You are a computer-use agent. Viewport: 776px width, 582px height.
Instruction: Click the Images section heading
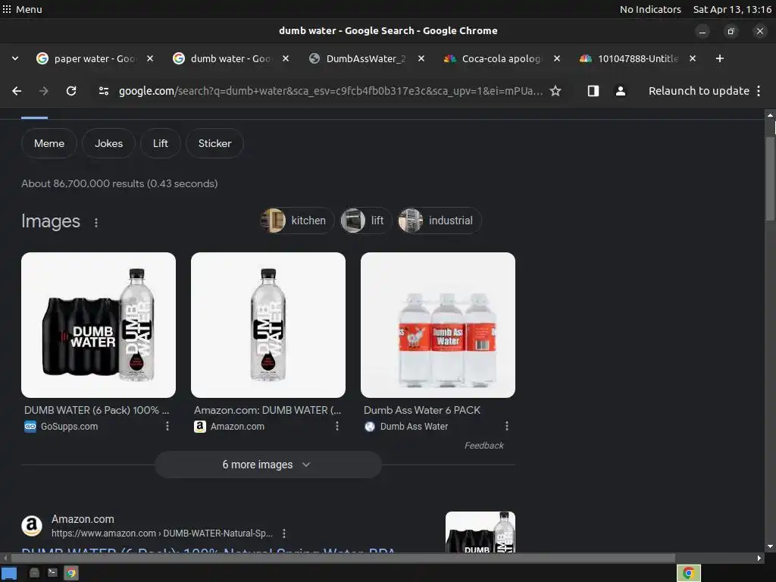51,221
